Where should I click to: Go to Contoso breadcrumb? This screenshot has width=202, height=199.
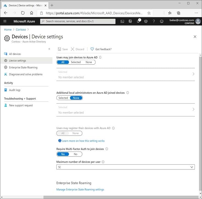point(21,30)
